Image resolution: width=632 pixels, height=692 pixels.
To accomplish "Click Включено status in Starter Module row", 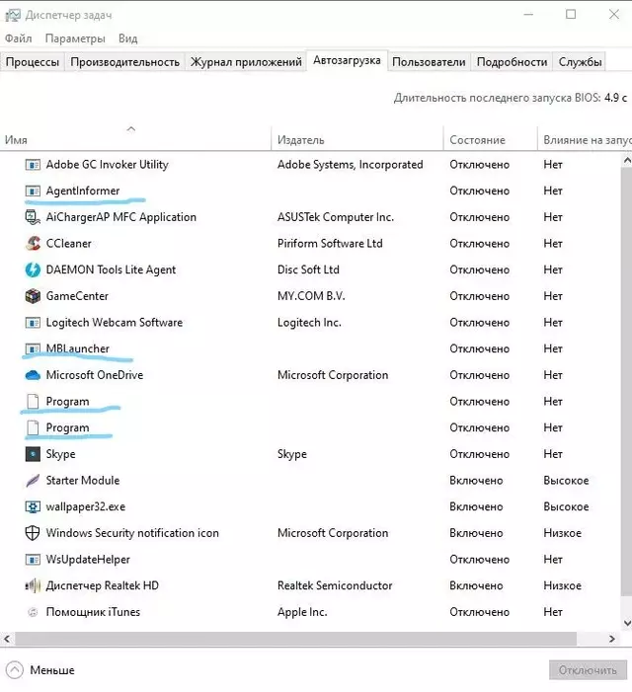I will click(x=476, y=480).
